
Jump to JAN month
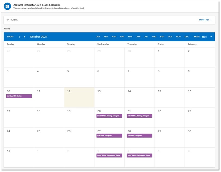[x=98, y=37]
